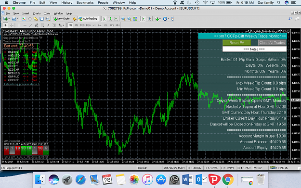Click the 'Default' profile in status bar
The image size is (301, 188).
point(142,168)
